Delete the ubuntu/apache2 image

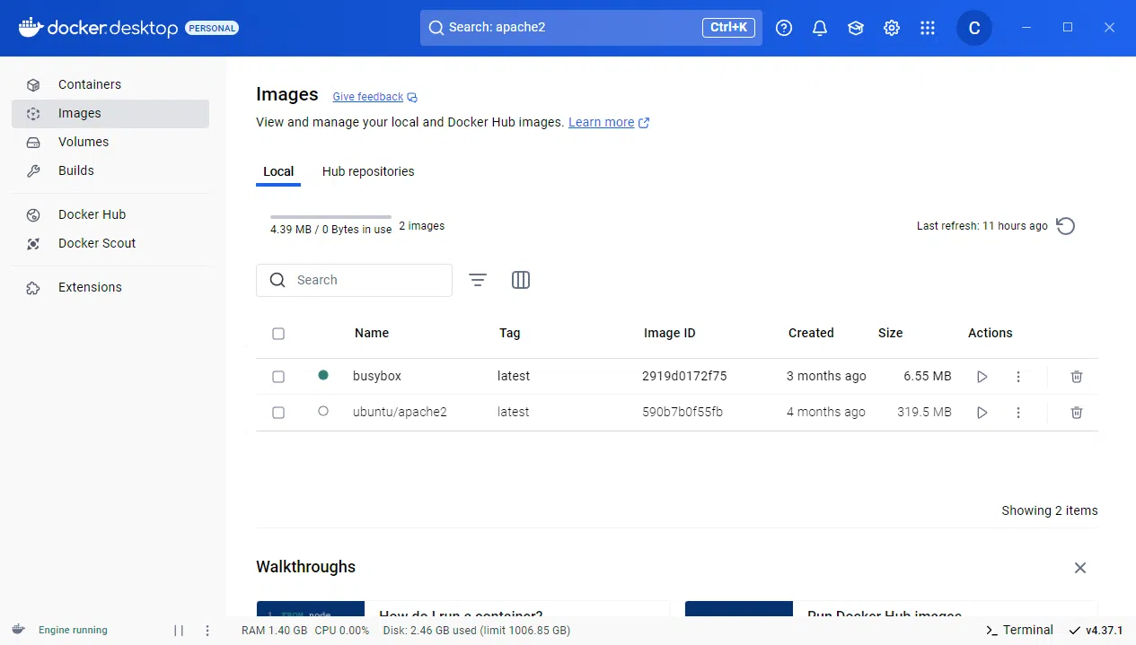(1076, 412)
